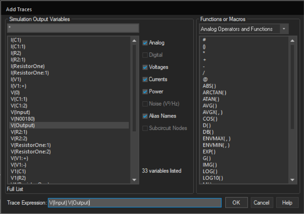Click the variables list scroll up arrow
This screenshot has width=304, height=214.
click(134, 41)
